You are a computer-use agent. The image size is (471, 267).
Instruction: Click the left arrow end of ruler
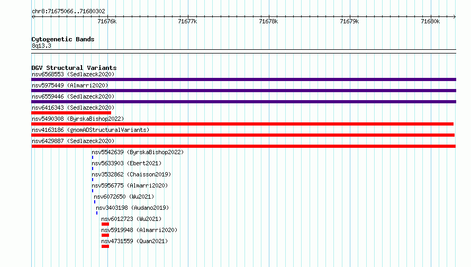point(33,16)
